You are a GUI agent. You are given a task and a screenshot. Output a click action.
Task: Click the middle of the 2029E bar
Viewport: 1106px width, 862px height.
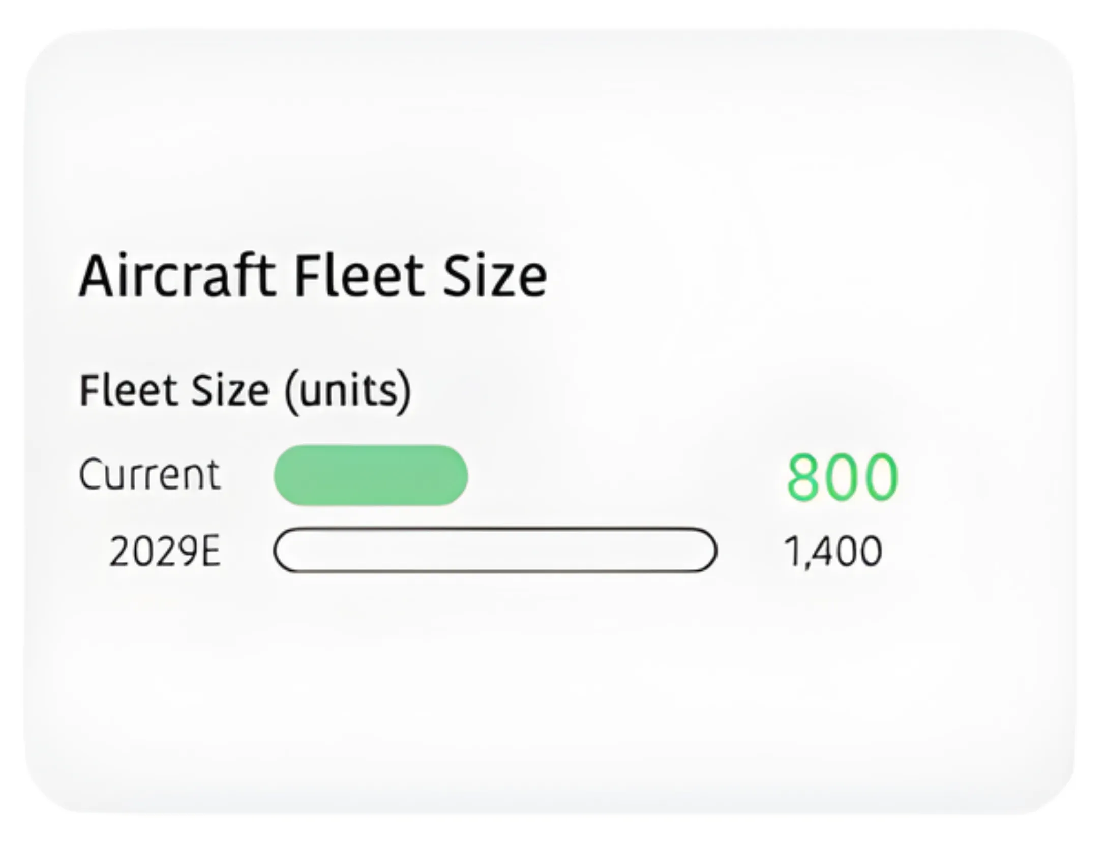point(495,550)
